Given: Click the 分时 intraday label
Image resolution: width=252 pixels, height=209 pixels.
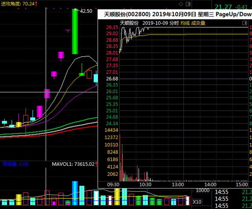Looking at the screenshot, I should [174, 23].
